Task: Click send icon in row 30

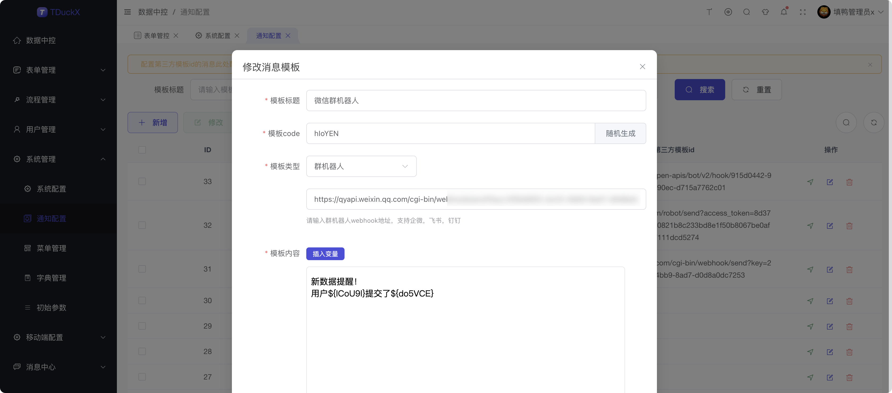Action: [x=810, y=301]
